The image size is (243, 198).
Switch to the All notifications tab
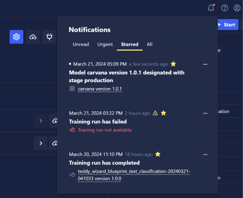click(150, 44)
